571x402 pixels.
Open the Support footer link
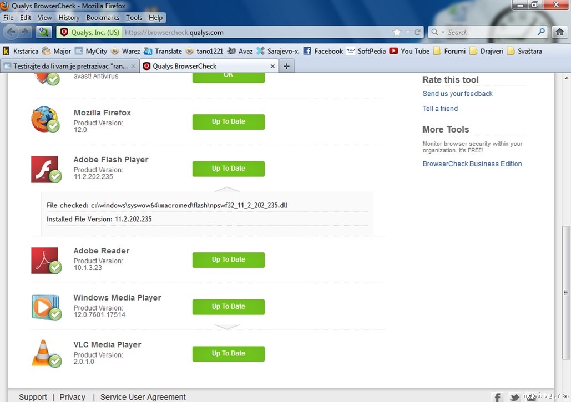tap(33, 397)
